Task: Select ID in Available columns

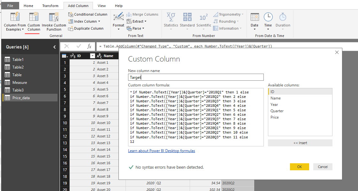Action: tap(300, 92)
